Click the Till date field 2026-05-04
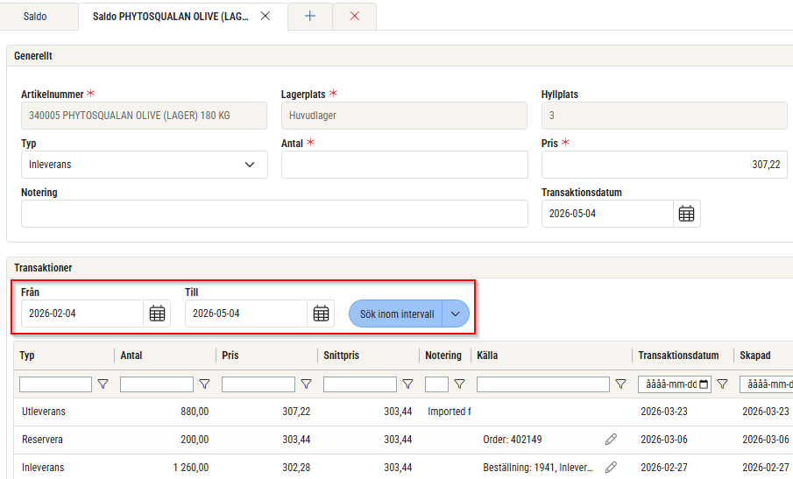 pyautogui.click(x=246, y=313)
